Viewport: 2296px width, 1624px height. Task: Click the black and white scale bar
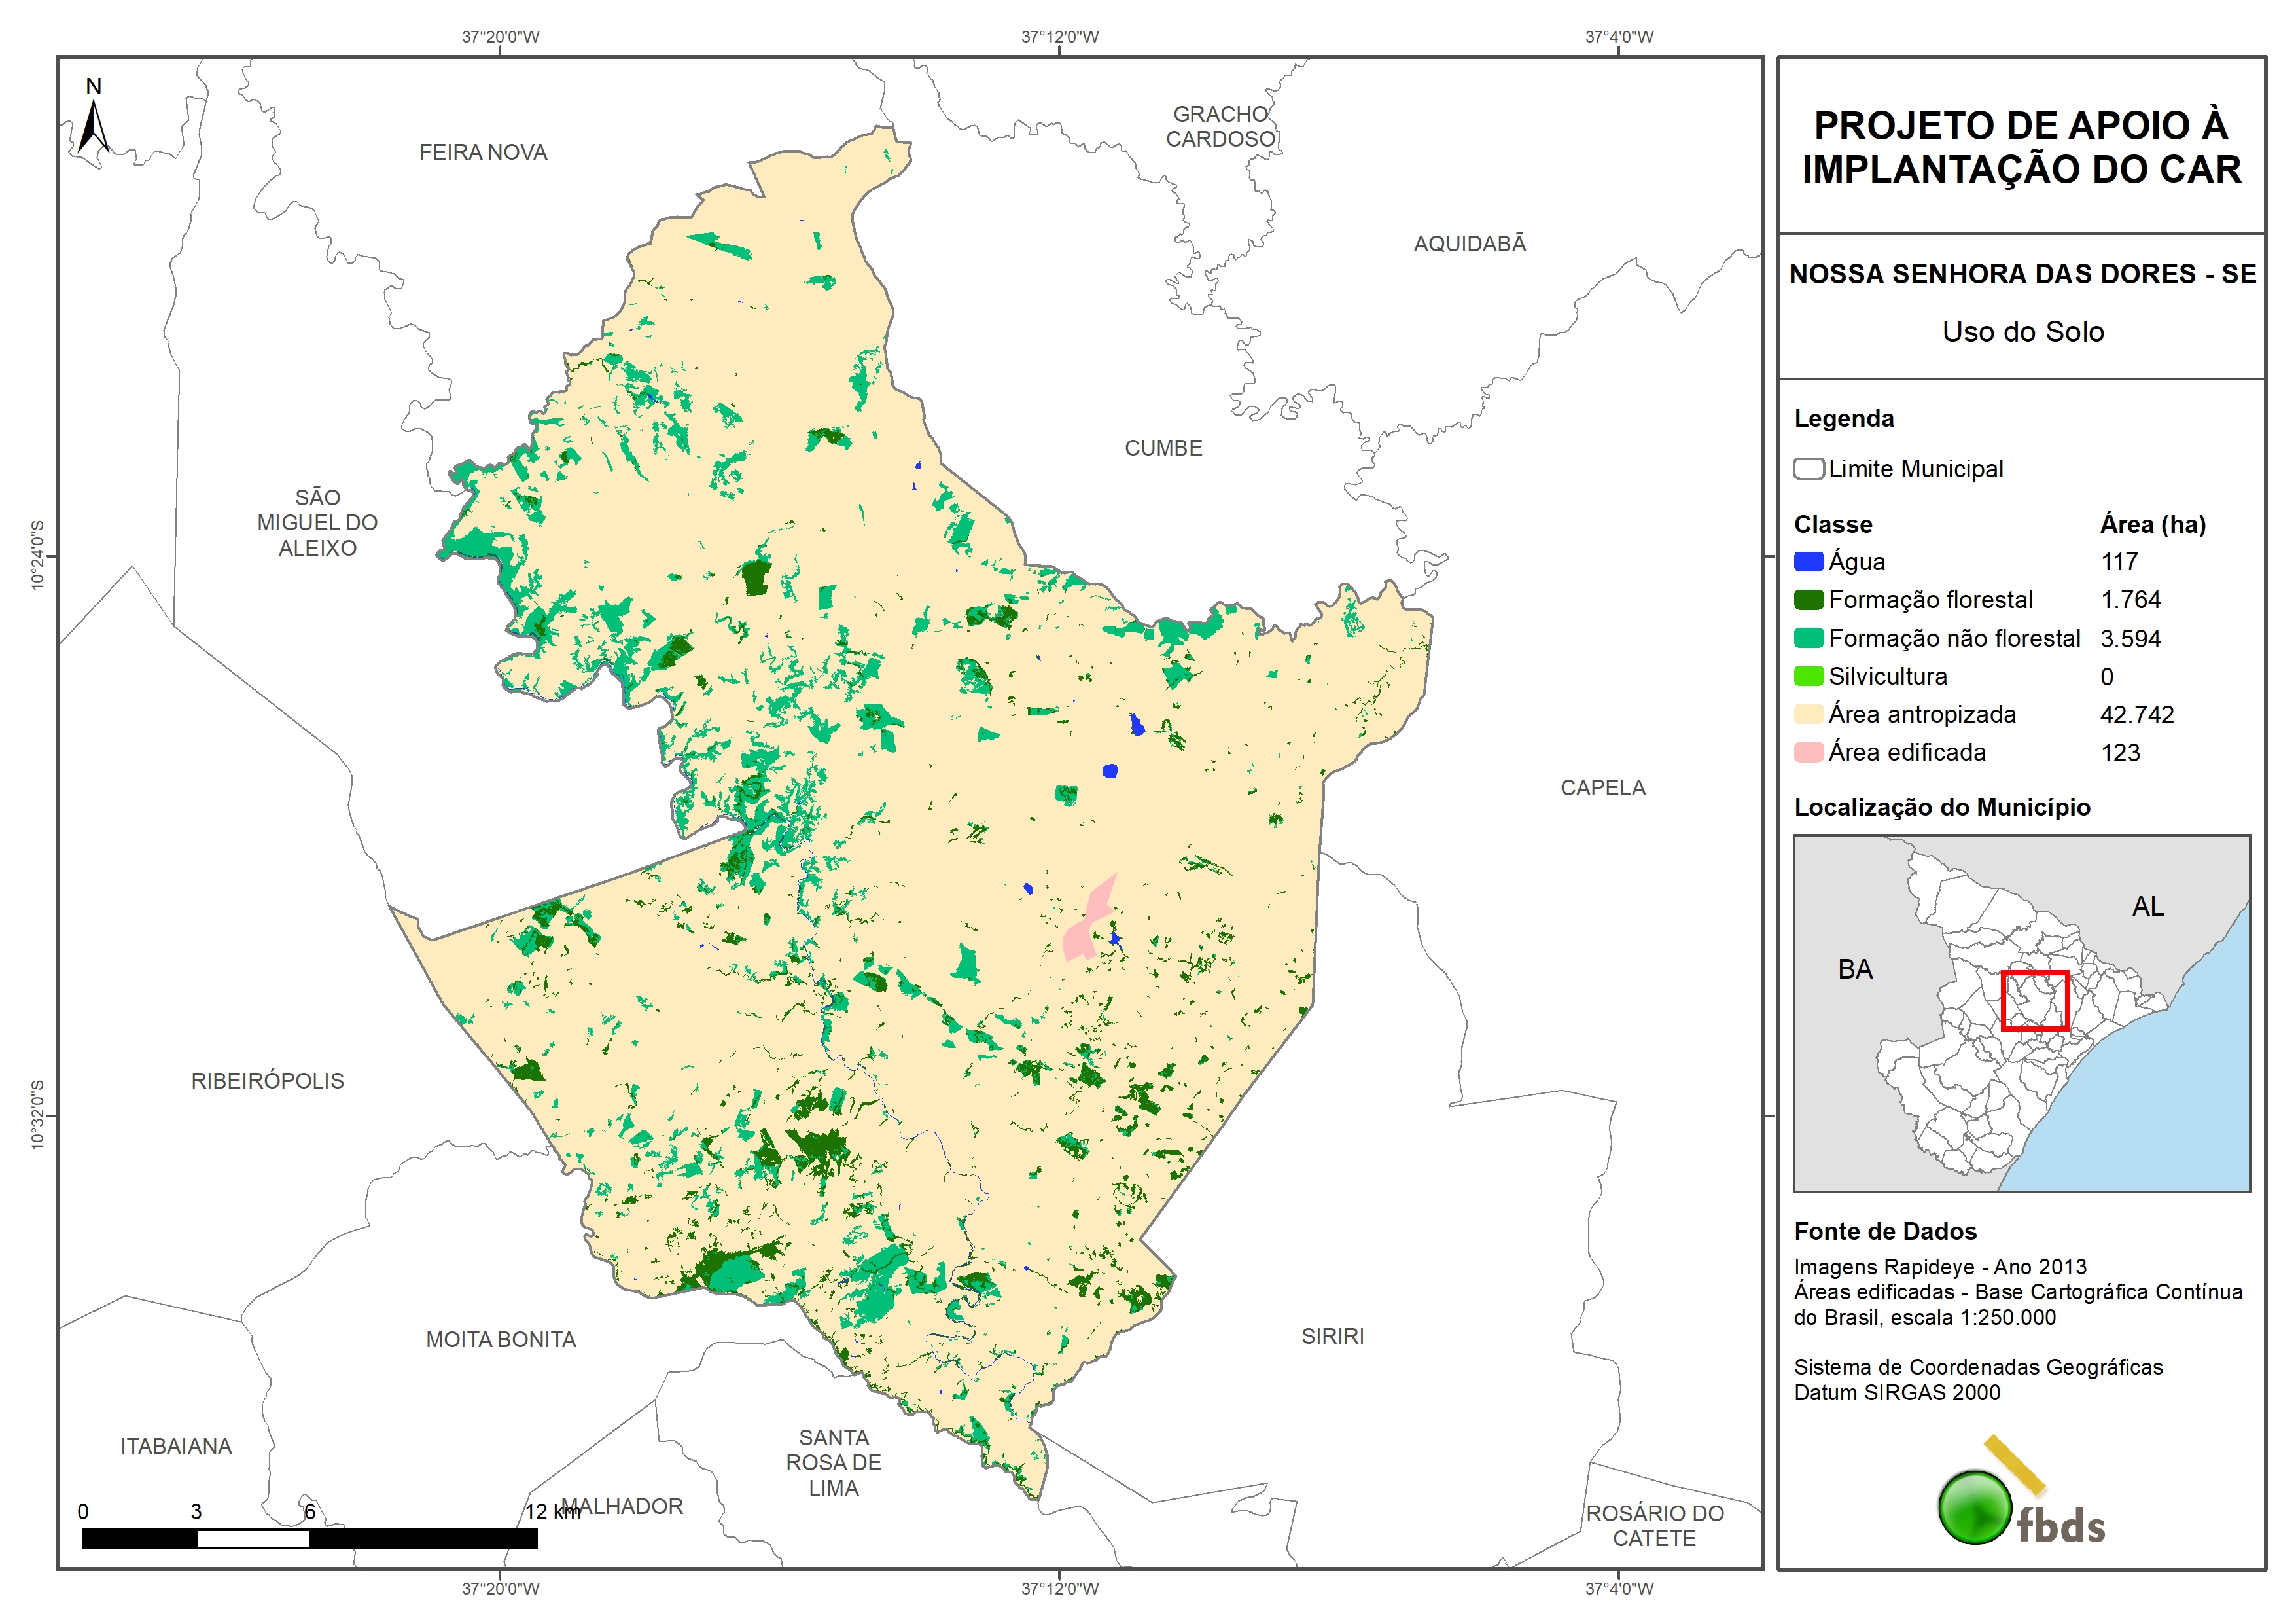309,1538
